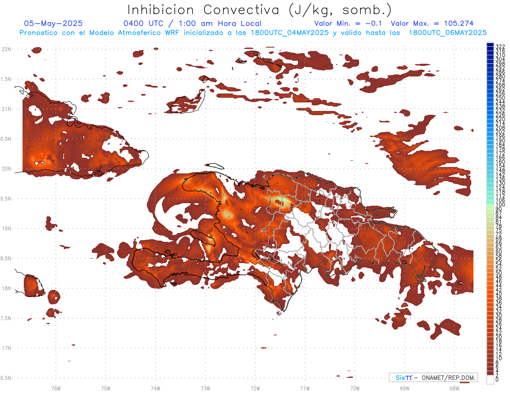Screen dimensions: 510x394
Task: Click the darkest blue swatch atop the colorbar
Action: point(490,45)
